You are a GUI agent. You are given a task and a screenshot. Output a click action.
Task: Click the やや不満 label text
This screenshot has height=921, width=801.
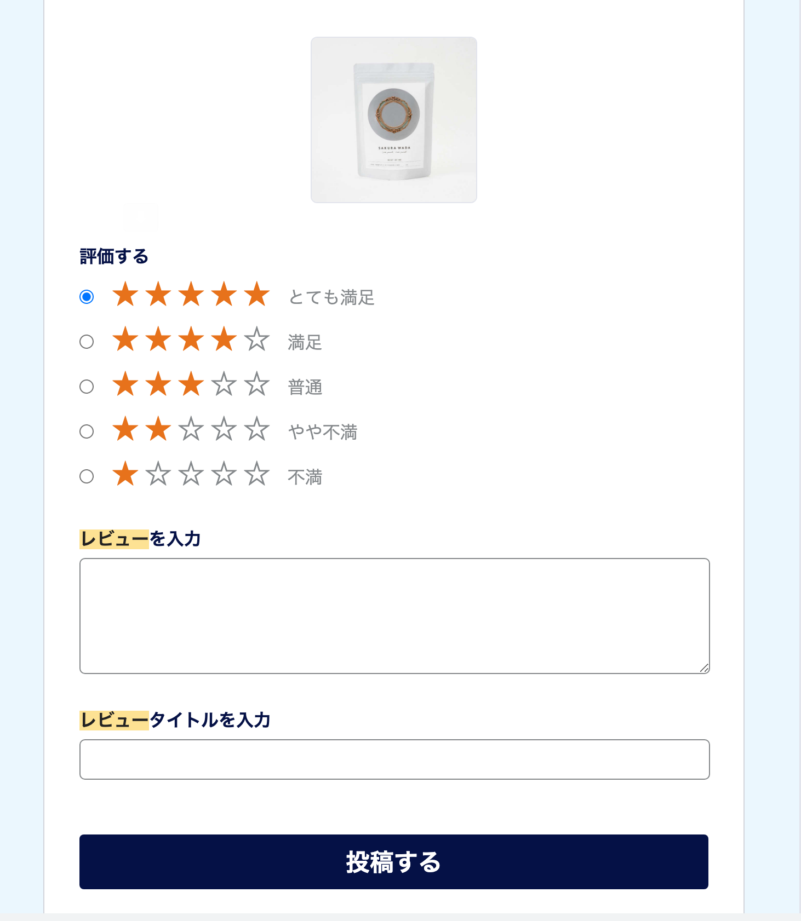coord(323,432)
